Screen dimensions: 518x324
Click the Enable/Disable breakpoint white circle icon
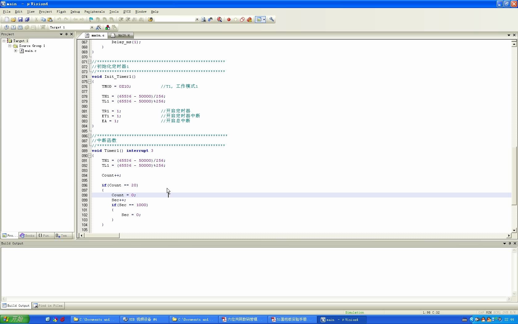(x=236, y=19)
